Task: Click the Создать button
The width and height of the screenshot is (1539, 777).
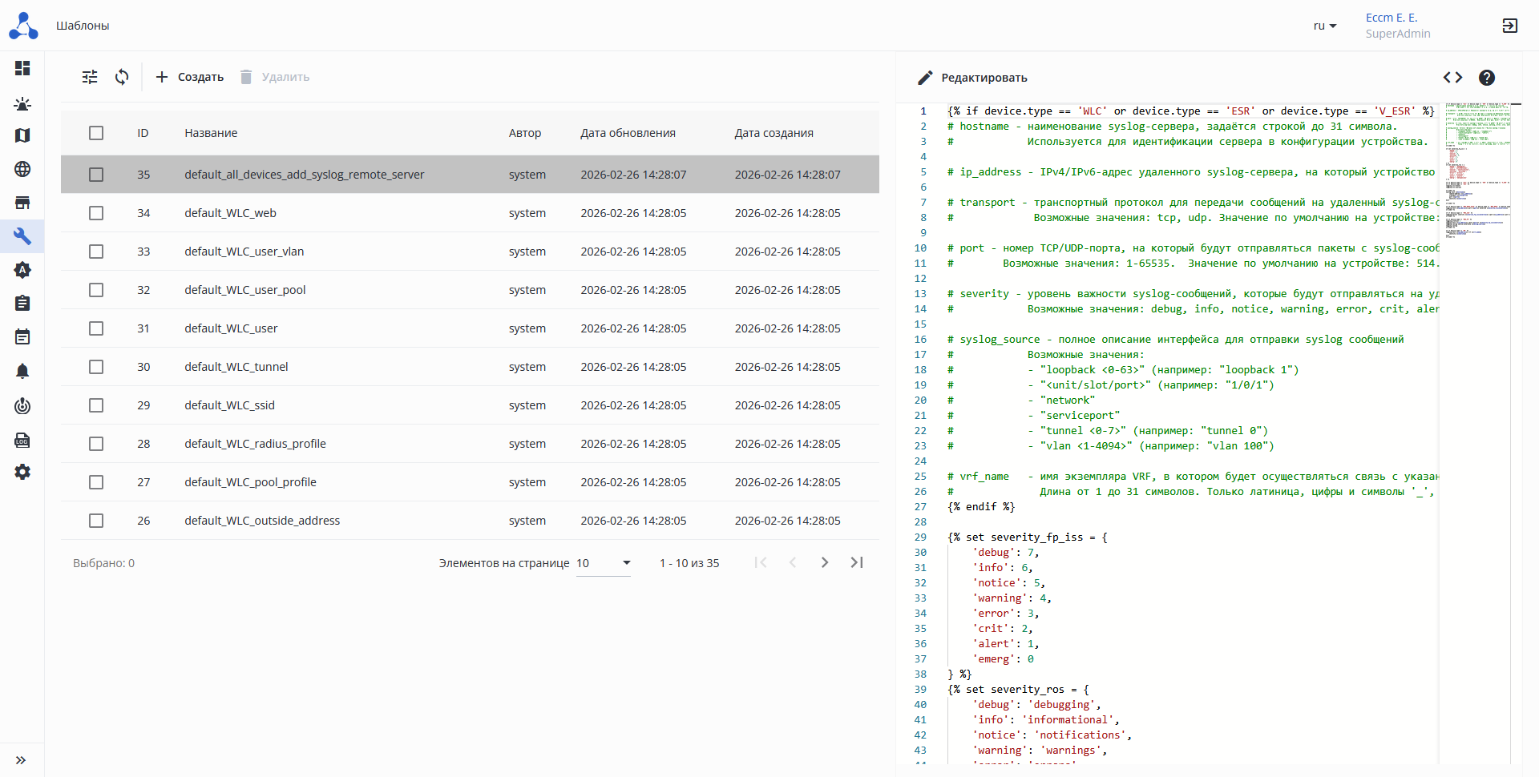Action: (189, 77)
